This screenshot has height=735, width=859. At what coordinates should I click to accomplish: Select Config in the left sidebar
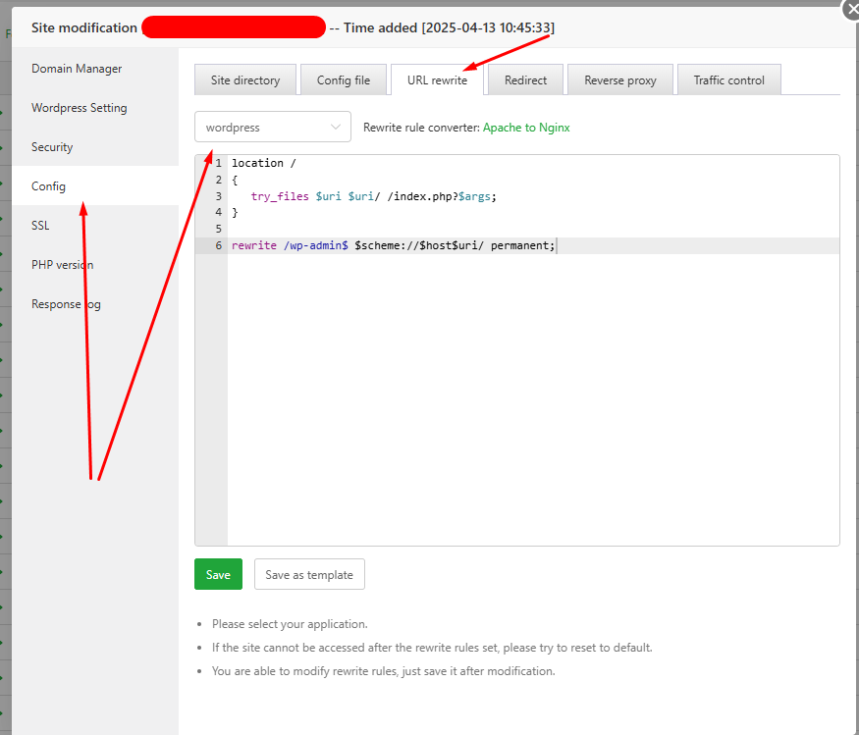(x=48, y=186)
